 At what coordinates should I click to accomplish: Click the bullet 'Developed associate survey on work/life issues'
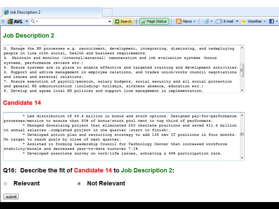click(122, 153)
